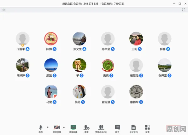Select 孙中奎's default gray avatar
Screen dimensions: 188x135
[x=108, y=38]
